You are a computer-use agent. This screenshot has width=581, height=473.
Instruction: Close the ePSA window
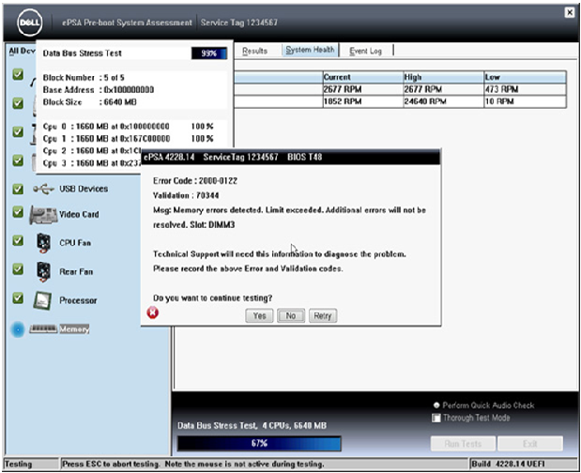pyautogui.click(x=570, y=12)
